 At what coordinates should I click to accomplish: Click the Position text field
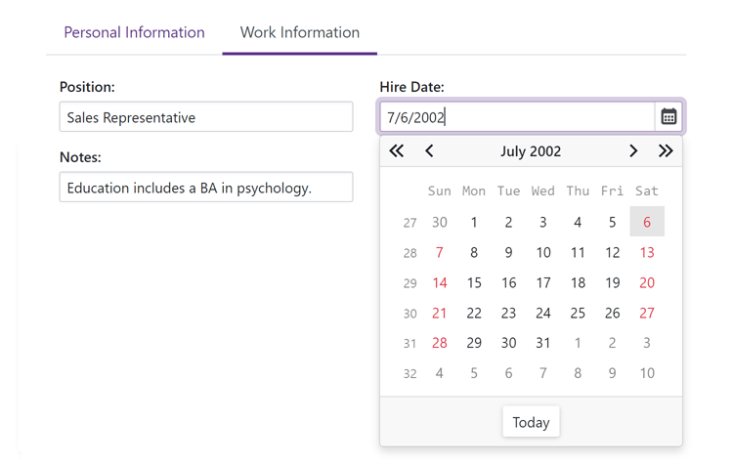click(x=205, y=117)
